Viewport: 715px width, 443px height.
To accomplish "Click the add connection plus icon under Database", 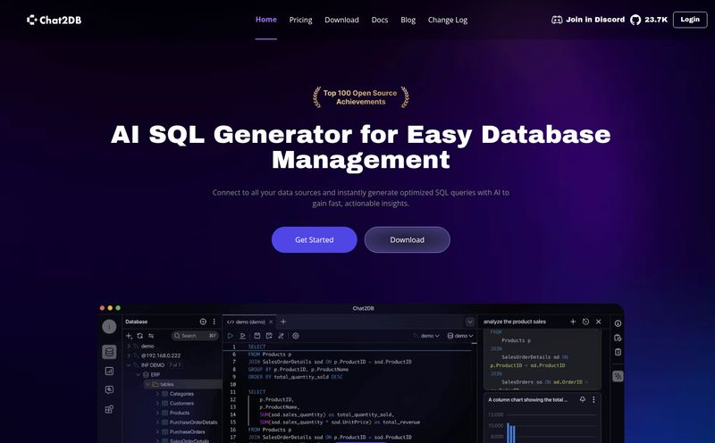I will point(129,336).
